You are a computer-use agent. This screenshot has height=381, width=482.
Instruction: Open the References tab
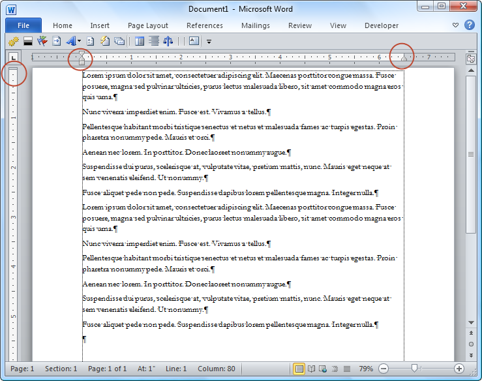[204, 25]
